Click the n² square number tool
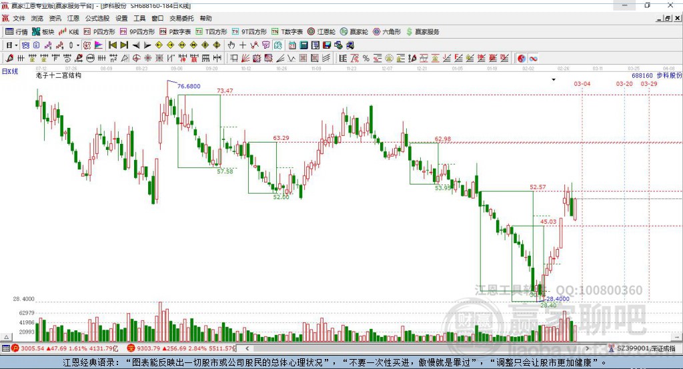 point(113,59)
